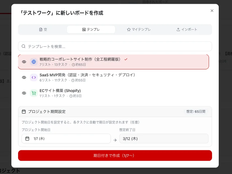
Task: Click the 約65日 duration text
Action: click(x=81, y=64)
